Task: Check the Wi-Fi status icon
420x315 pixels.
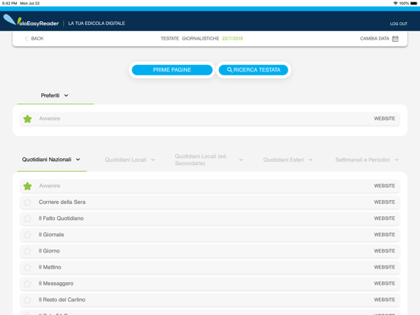Action: (395, 3)
